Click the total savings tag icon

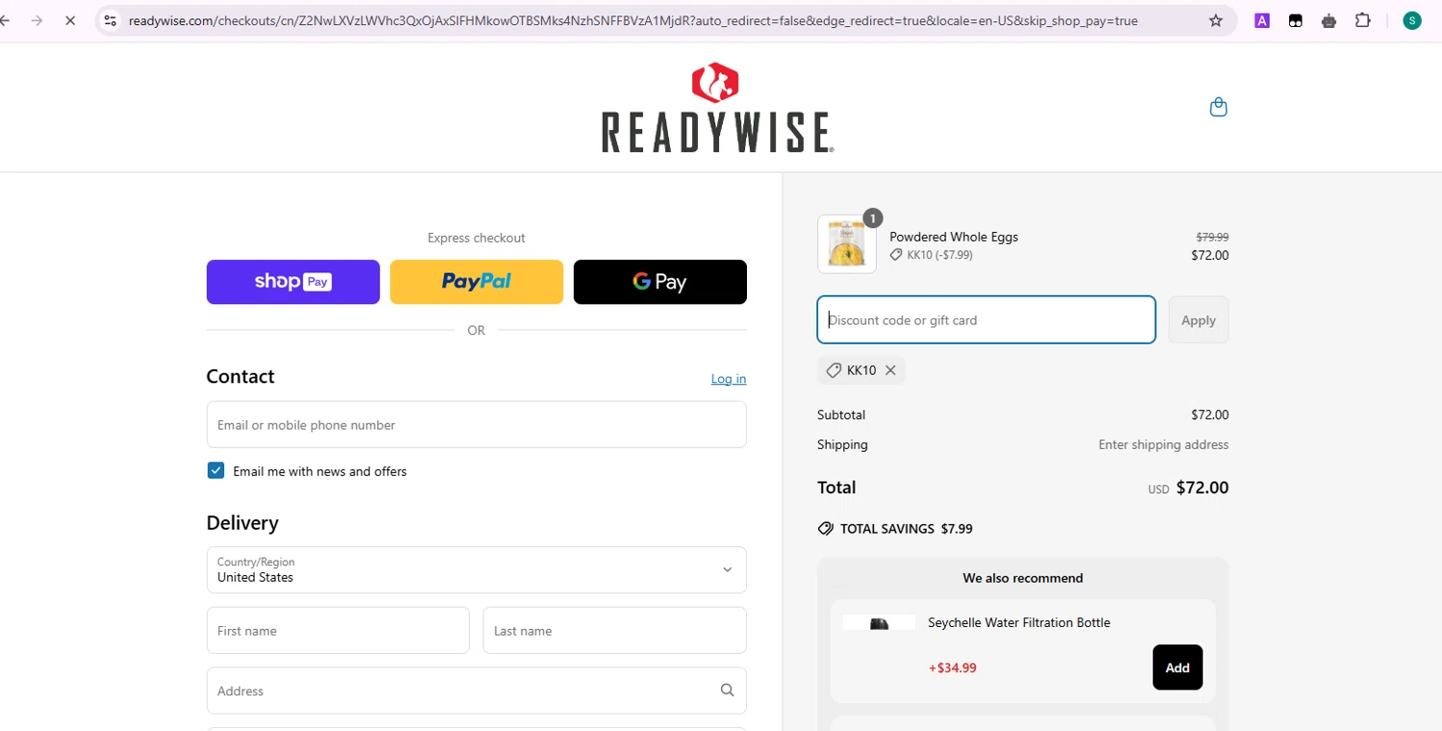tap(825, 529)
